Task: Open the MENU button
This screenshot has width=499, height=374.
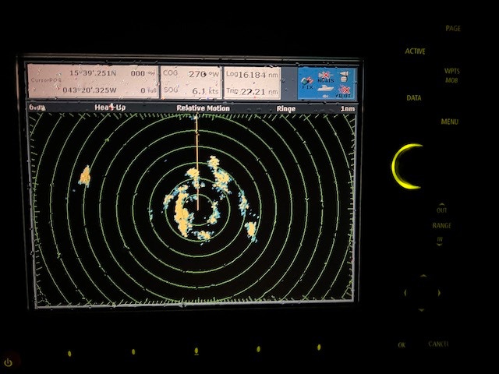Action: click(449, 122)
